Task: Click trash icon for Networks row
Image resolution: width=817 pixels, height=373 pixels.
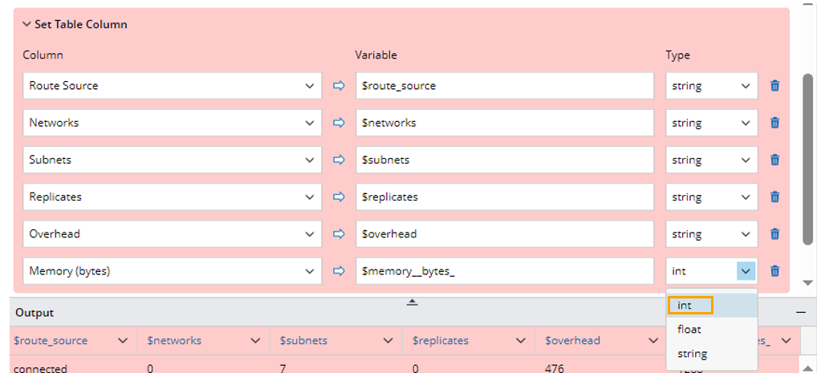Action: click(x=774, y=123)
